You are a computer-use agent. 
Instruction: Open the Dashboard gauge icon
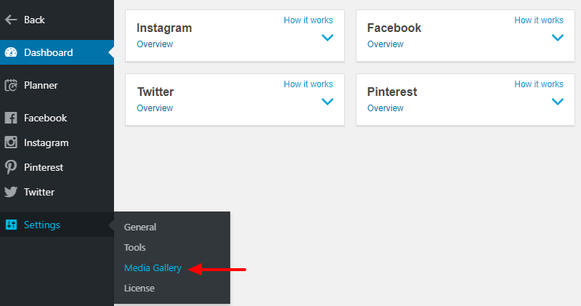[x=11, y=52]
